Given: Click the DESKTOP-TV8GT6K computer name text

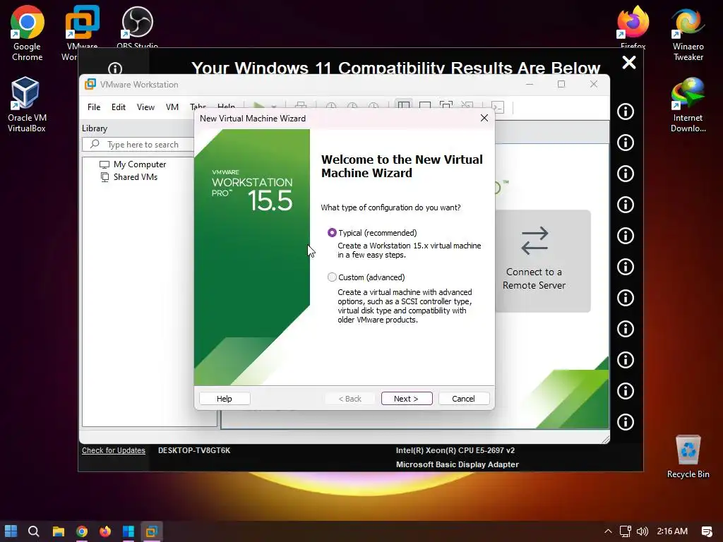Looking at the screenshot, I should 194,450.
